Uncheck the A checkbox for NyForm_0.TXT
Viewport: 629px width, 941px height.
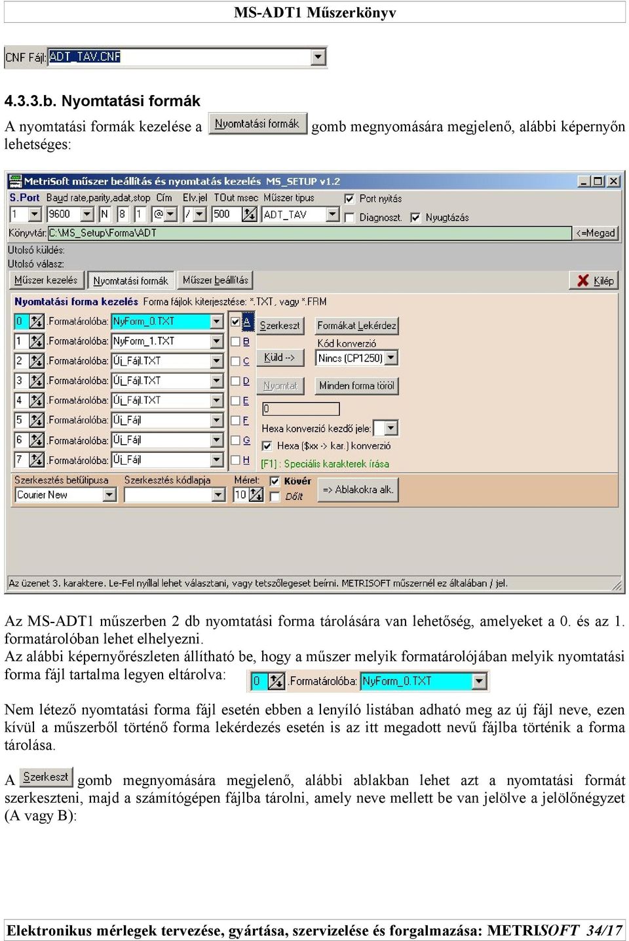coord(235,322)
